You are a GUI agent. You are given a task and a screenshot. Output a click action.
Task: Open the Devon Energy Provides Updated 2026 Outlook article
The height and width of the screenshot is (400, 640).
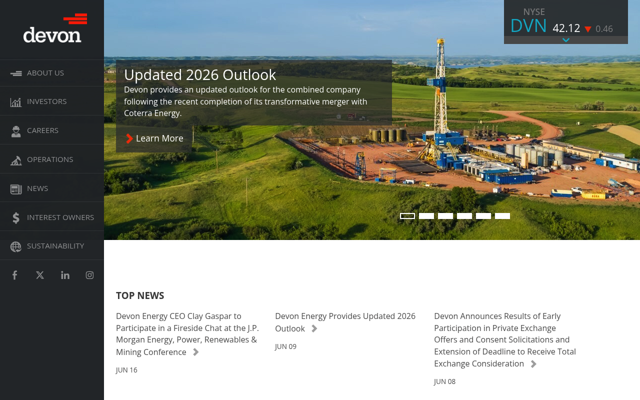[x=345, y=322]
